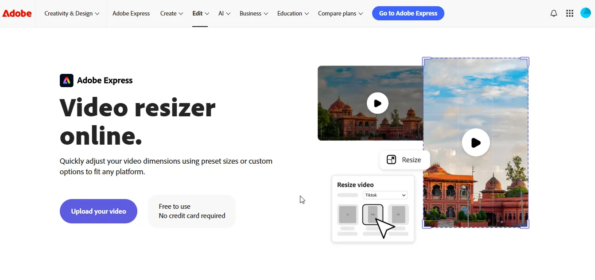The image size is (595, 280).
Task: Select the 1:1 size thumbnail
Action: pyautogui.click(x=348, y=215)
